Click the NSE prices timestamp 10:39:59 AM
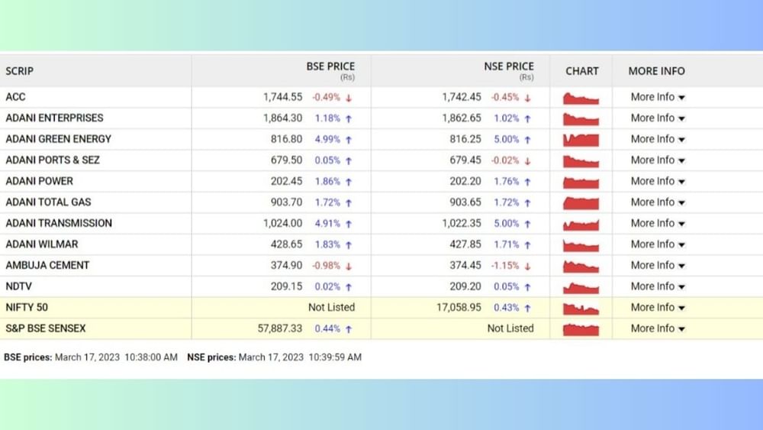 (335, 357)
